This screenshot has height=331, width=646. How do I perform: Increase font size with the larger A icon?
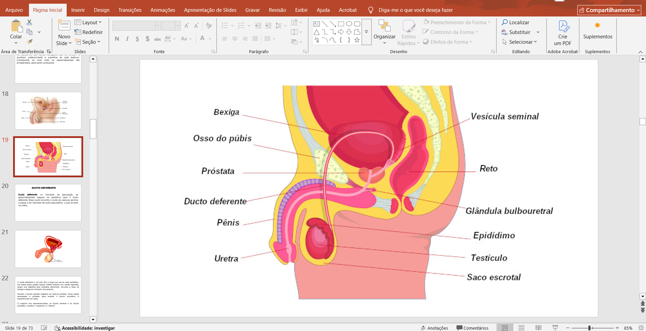click(186, 26)
